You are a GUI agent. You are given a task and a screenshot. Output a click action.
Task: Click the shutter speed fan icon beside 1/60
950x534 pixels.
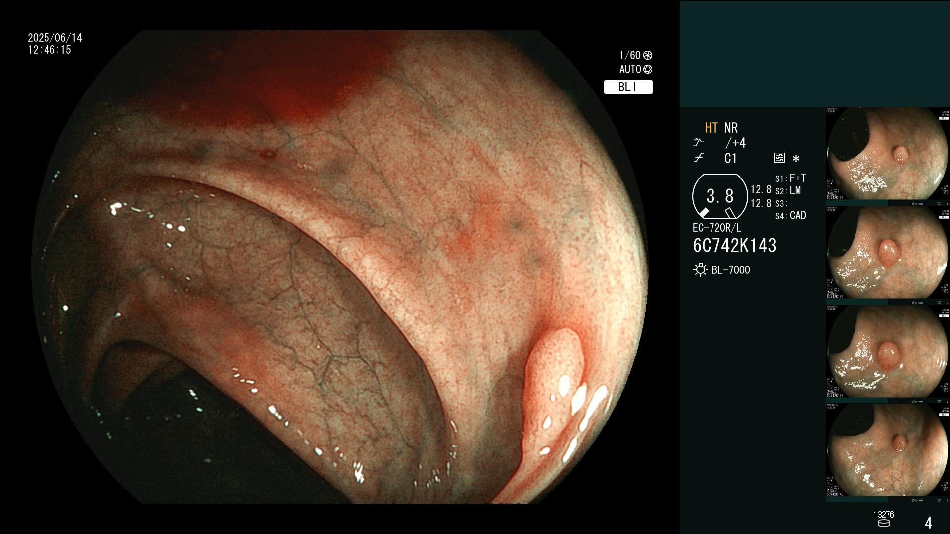[x=648, y=55]
